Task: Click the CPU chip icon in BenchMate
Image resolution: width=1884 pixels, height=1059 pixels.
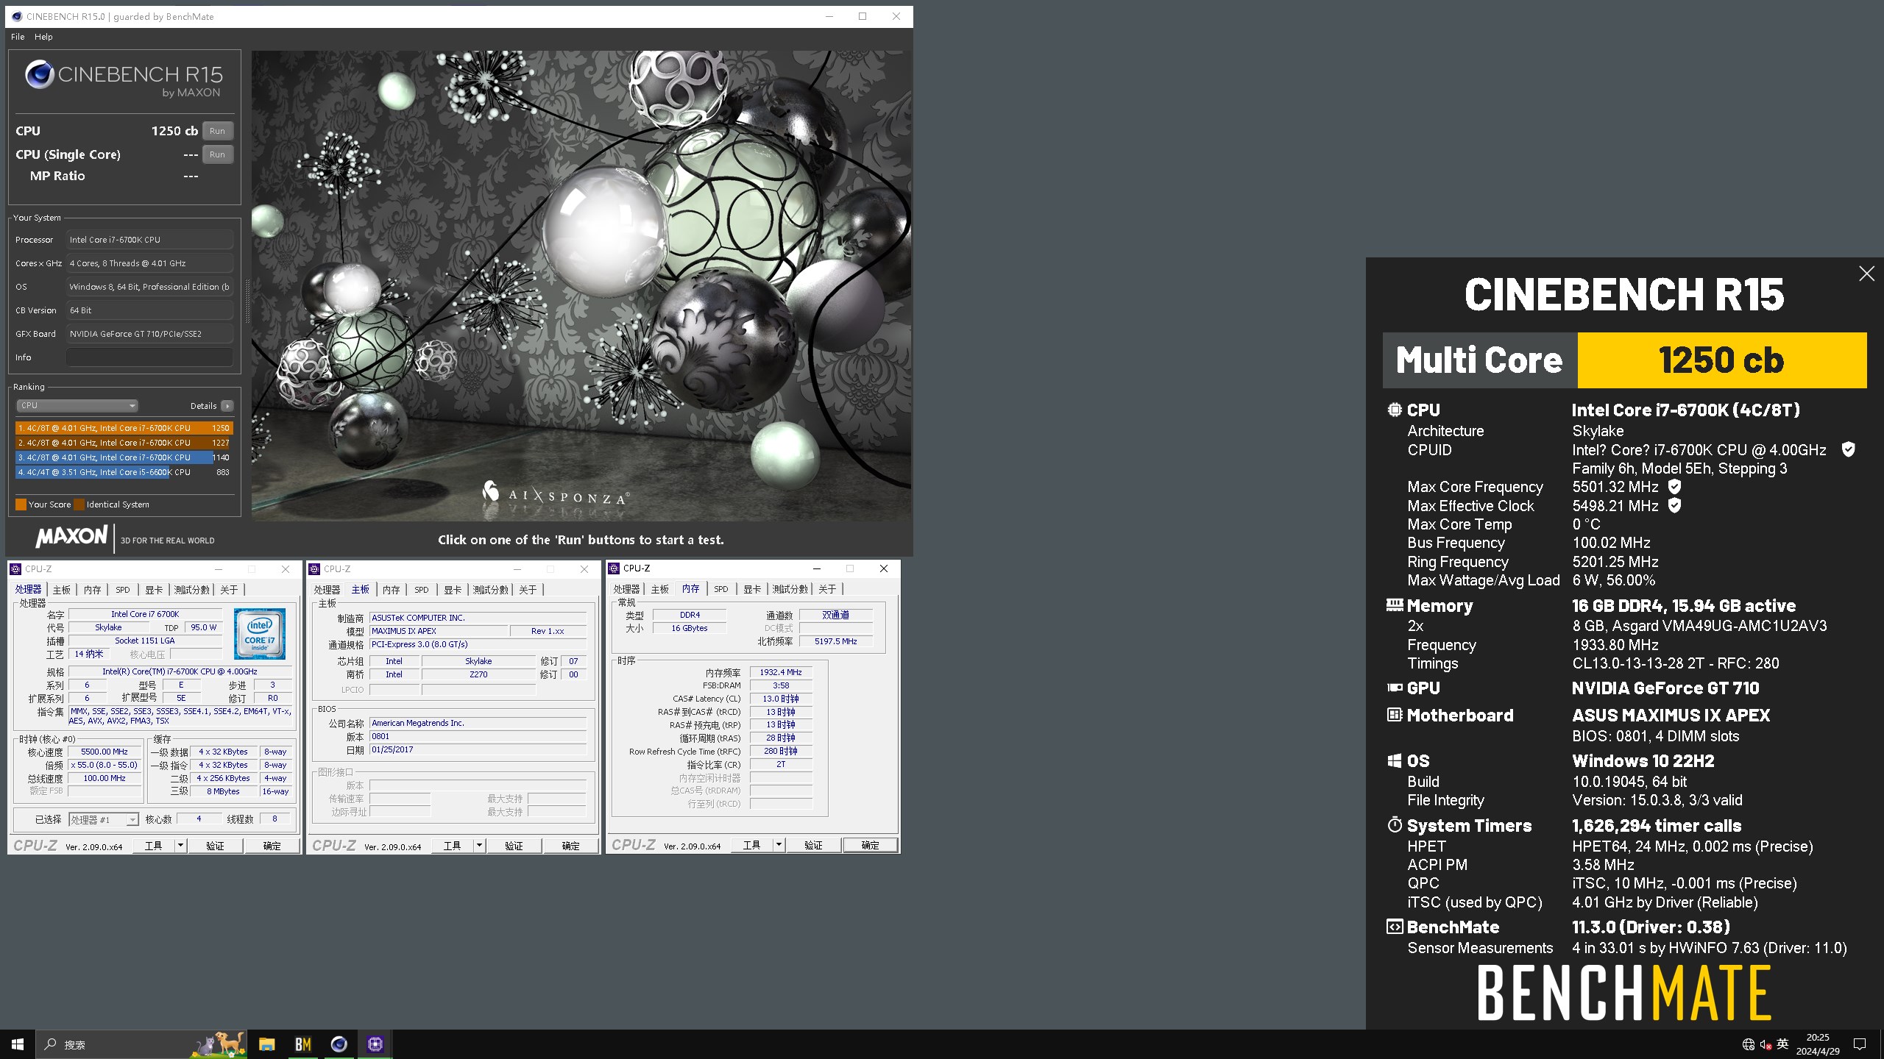Action: tap(1395, 410)
